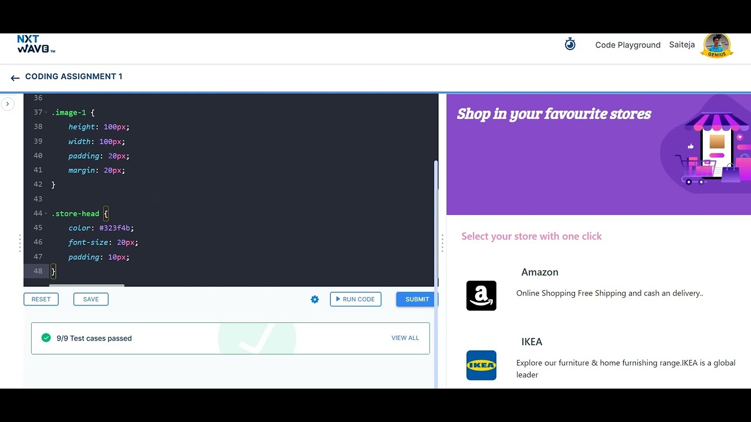Collapse the .image-1 code fold arrow
Viewport: 751px width, 422px height.
coord(46,113)
